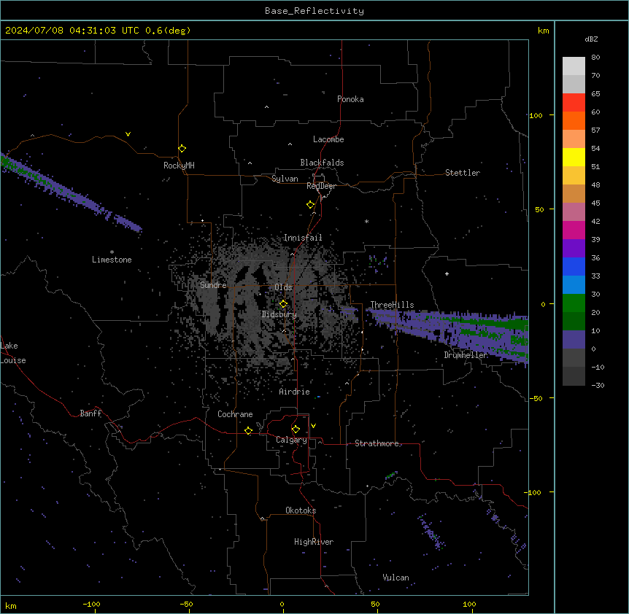
Task: Click the ThreeHills town label
Action: (392, 305)
